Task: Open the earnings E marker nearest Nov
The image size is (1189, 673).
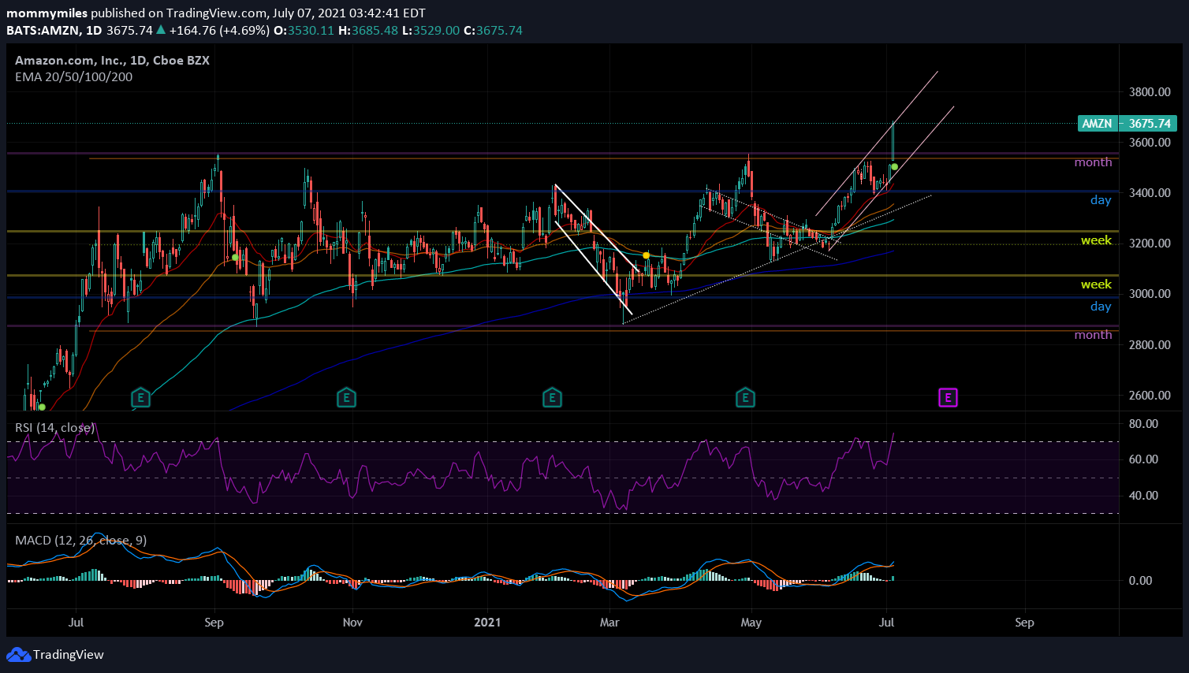Action: (x=346, y=397)
